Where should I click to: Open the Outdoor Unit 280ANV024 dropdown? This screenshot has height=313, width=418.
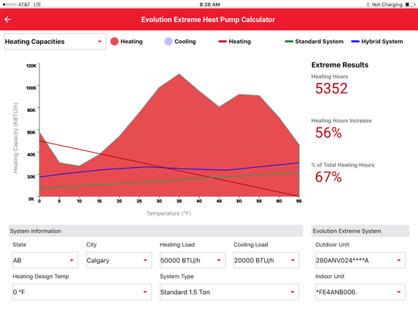[x=360, y=260]
